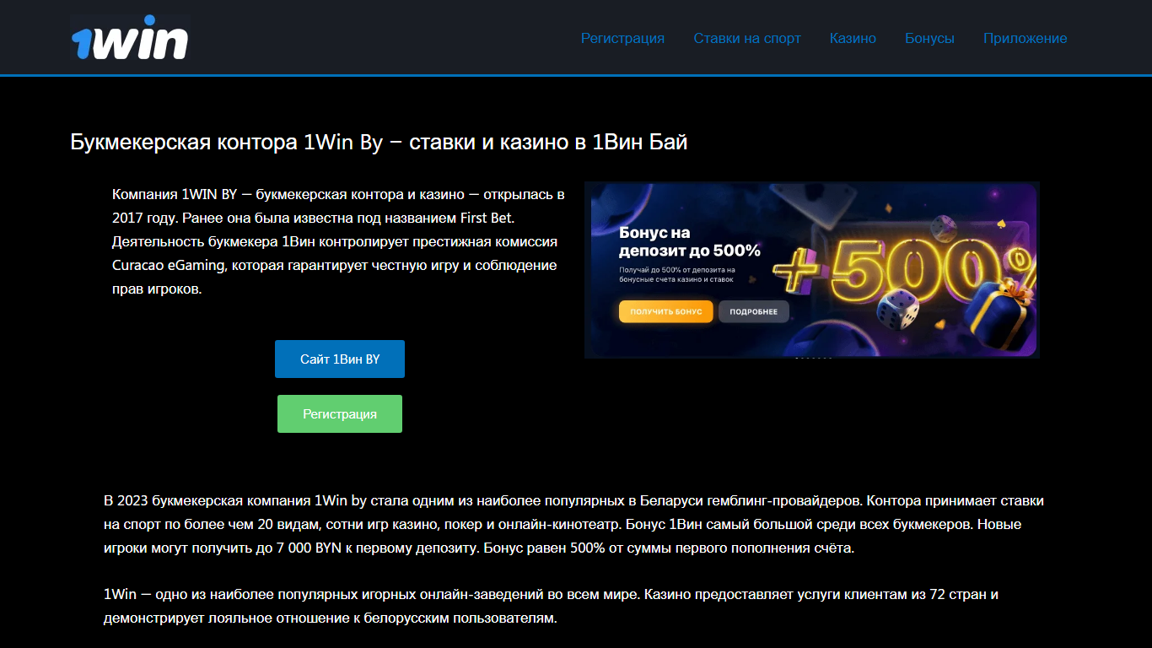The image size is (1152, 648).
Task: Open the Бонусы menu item
Action: (929, 38)
